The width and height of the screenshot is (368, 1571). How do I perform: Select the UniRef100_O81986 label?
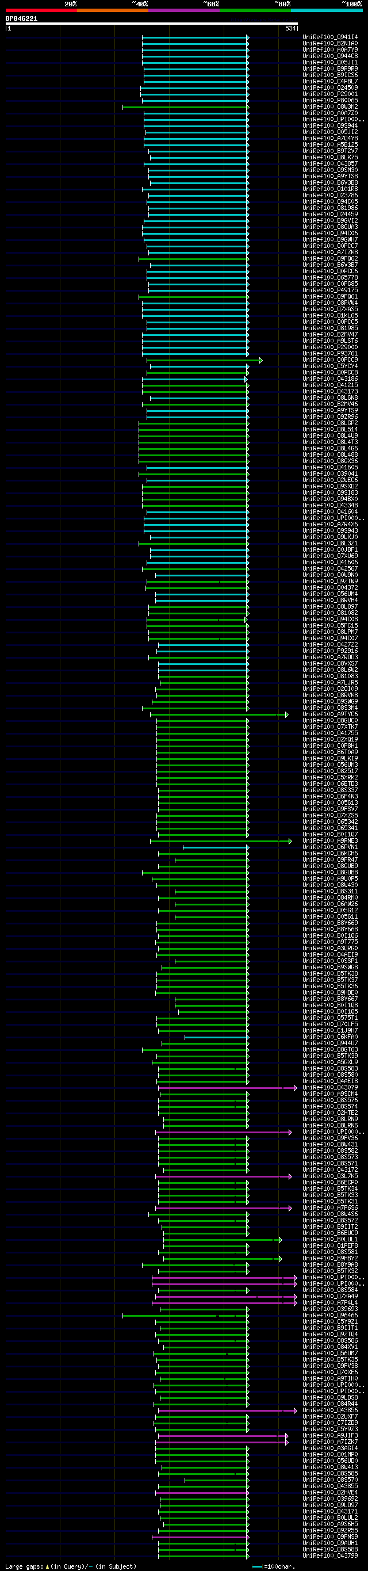click(x=330, y=208)
